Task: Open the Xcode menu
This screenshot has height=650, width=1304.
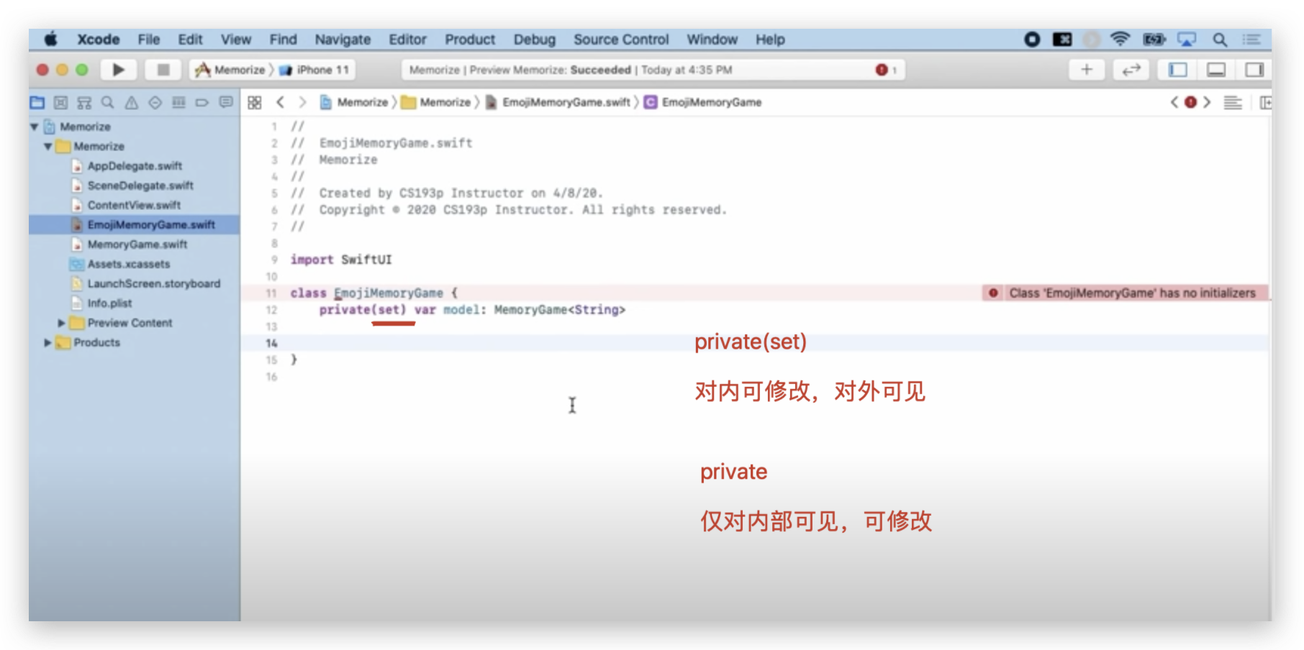Action: point(99,40)
